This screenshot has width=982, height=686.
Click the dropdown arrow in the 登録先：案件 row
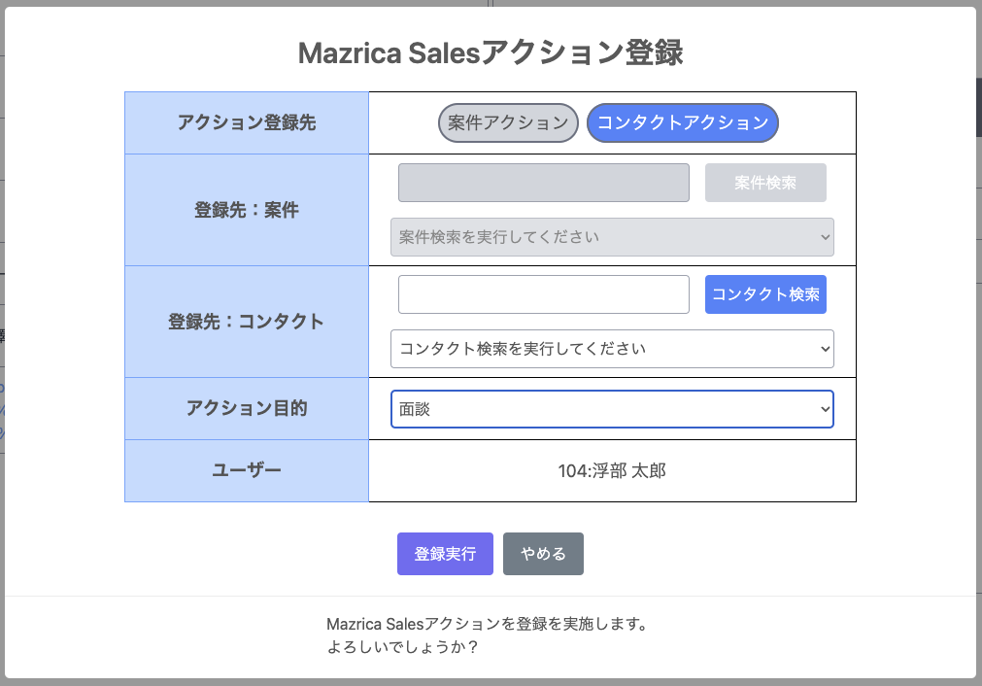tap(823, 236)
